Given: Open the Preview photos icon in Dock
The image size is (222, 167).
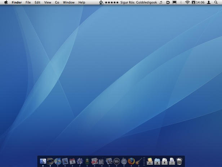Looking at the screenshot, I should tap(109, 161).
